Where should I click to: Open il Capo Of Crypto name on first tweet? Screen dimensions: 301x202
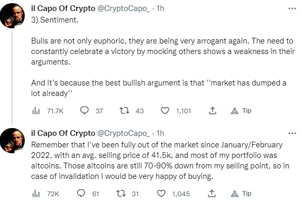pos(63,8)
